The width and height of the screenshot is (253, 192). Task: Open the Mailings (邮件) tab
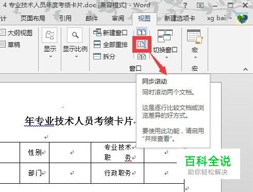click(x=92, y=18)
